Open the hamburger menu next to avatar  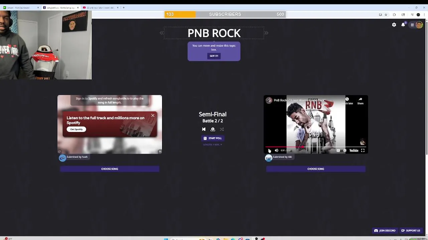coord(412,25)
